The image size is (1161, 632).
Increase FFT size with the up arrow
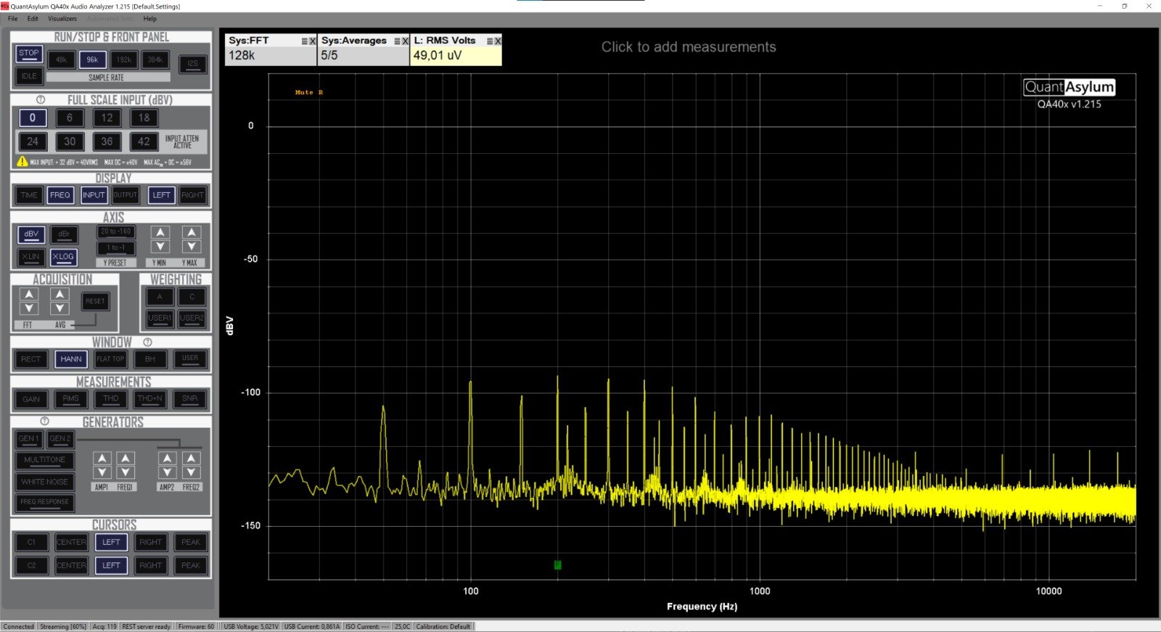tap(28, 295)
